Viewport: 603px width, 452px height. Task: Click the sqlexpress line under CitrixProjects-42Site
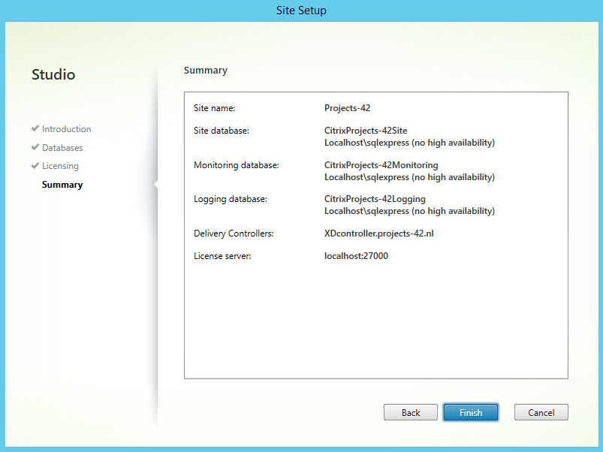409,143
